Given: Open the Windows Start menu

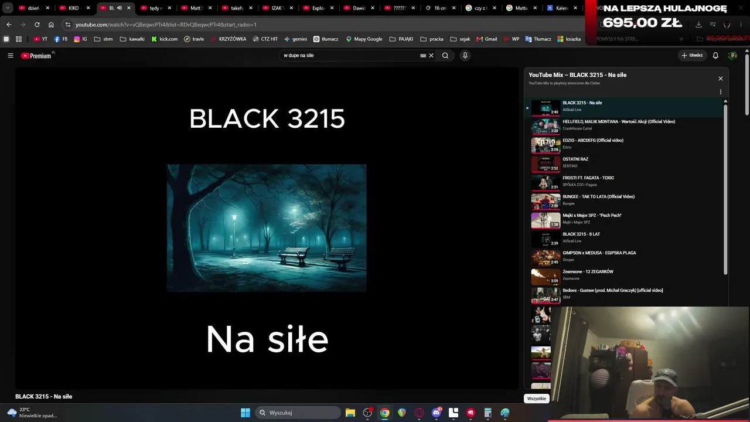Looking at the screenshot, I should coord(246,413).
